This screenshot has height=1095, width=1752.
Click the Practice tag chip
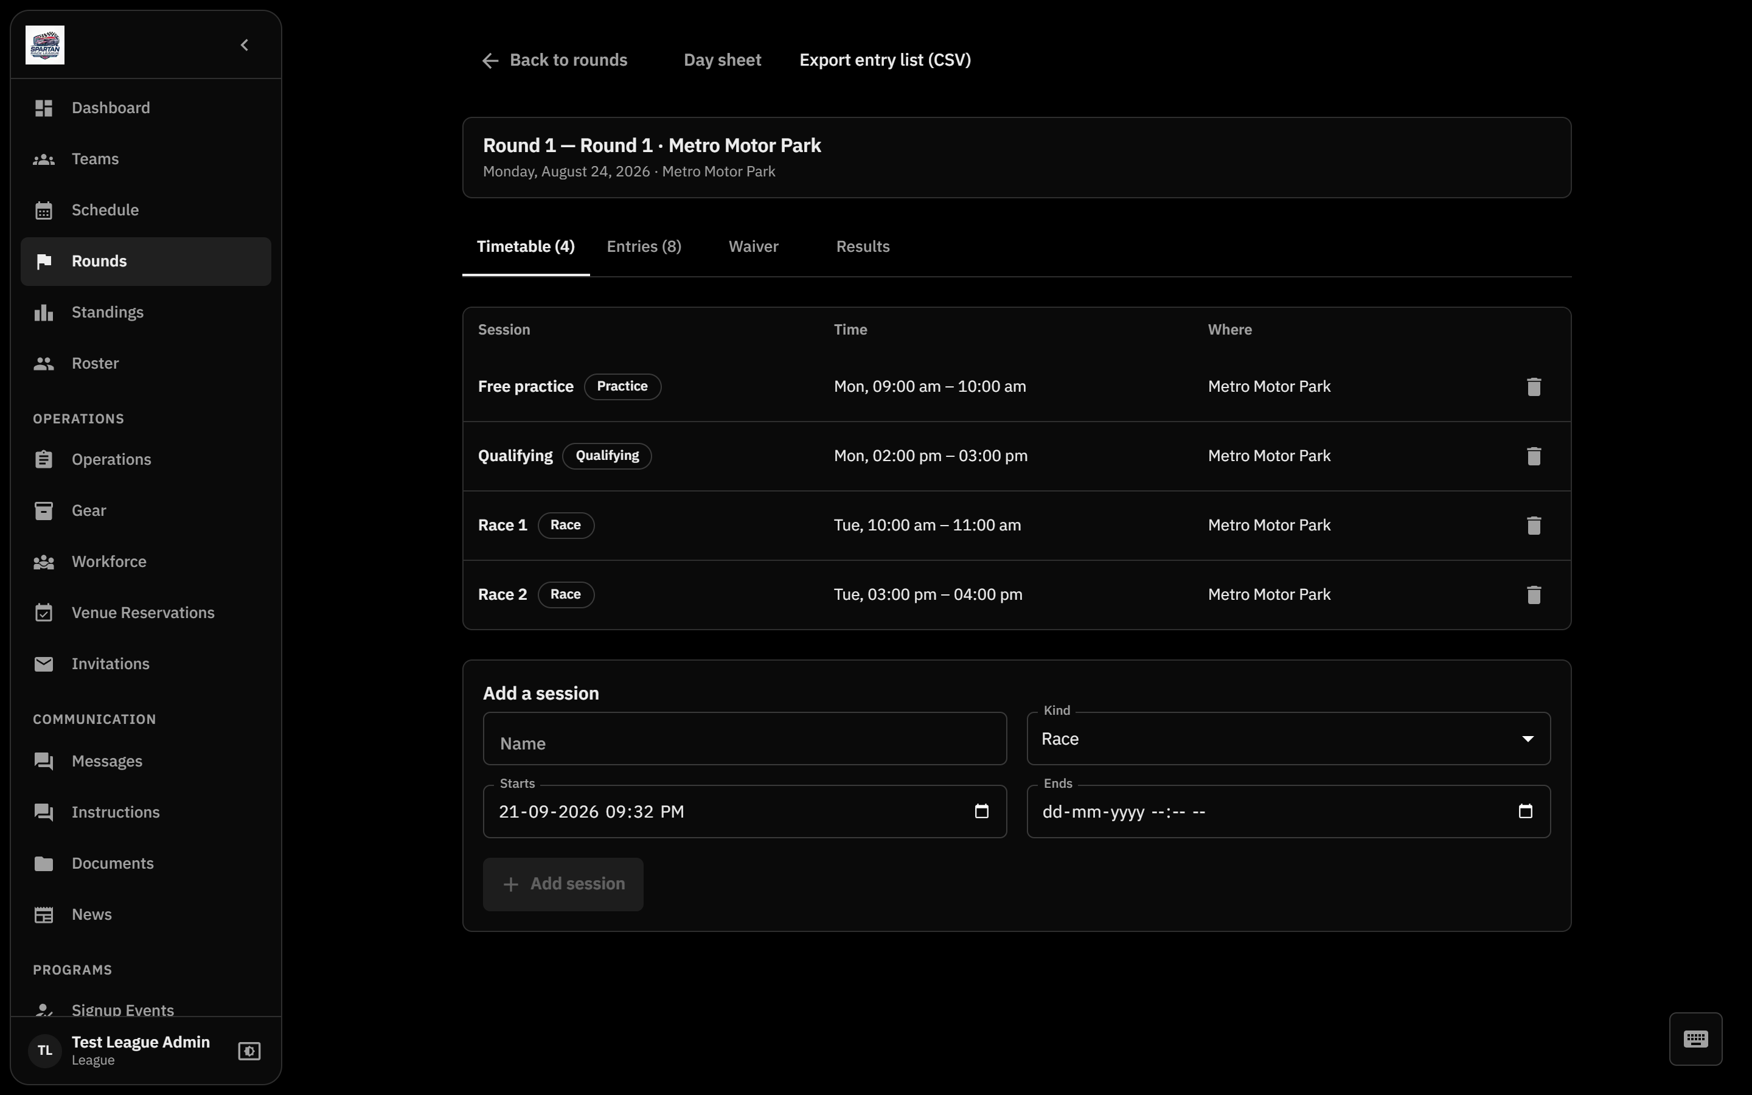(x=622, y=387)
